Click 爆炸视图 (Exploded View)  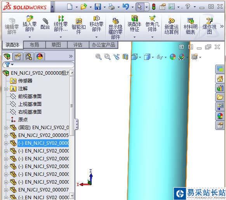click(x=209, y=26)
